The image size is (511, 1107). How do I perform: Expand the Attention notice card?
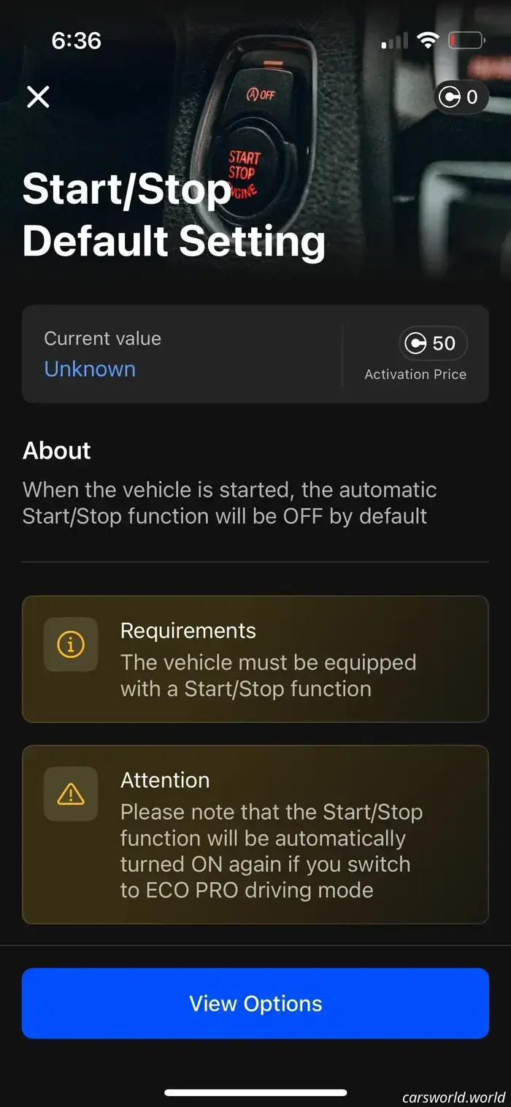point(255,835)
